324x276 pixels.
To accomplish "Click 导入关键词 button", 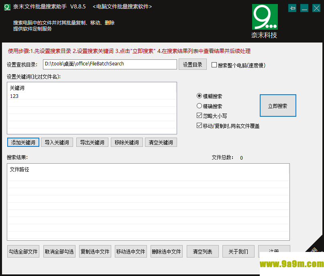I will click(x=57, y=142).
